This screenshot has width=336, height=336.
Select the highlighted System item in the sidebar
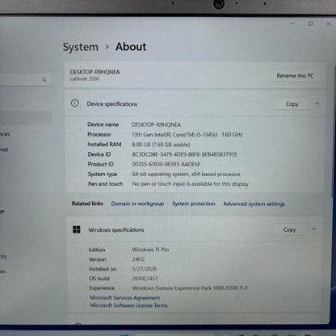pos(26,118)
